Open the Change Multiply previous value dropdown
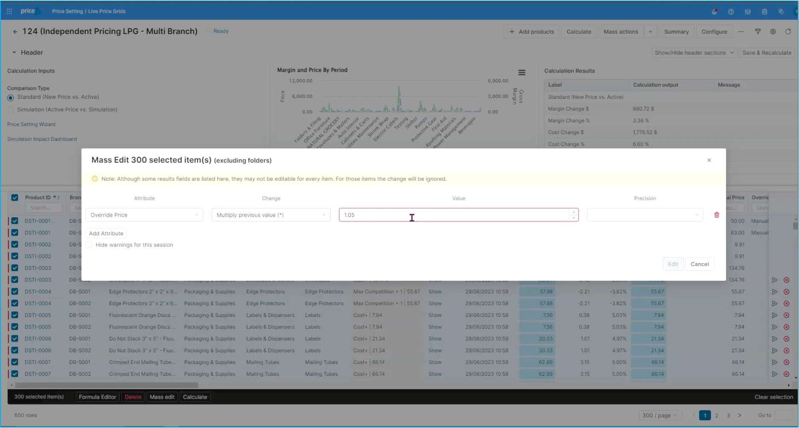This screenshot has height=428, width=799. [271, 215]
